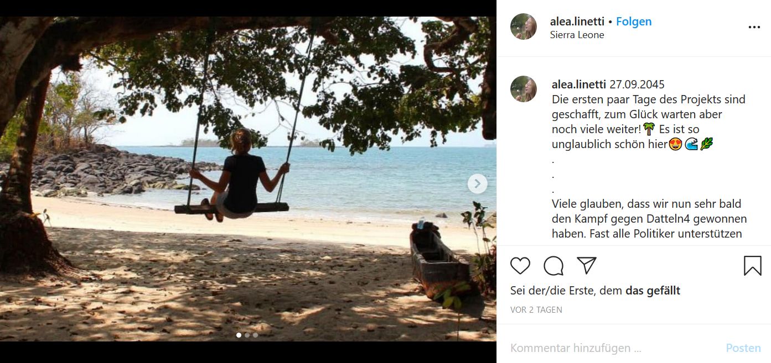Like the post with the heart icon
771x363 pixels.
[x=520, y=266]
